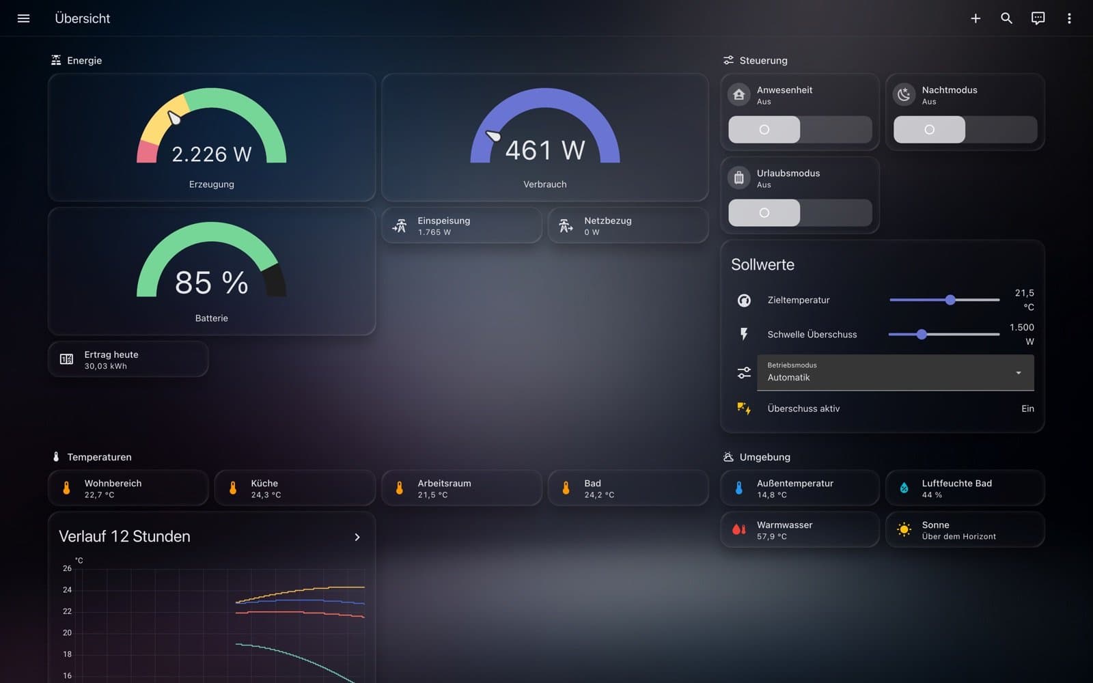1093x683 pixels.
Task: Toggle the Urlaubsmodus switch
Action: click(800, 213)
